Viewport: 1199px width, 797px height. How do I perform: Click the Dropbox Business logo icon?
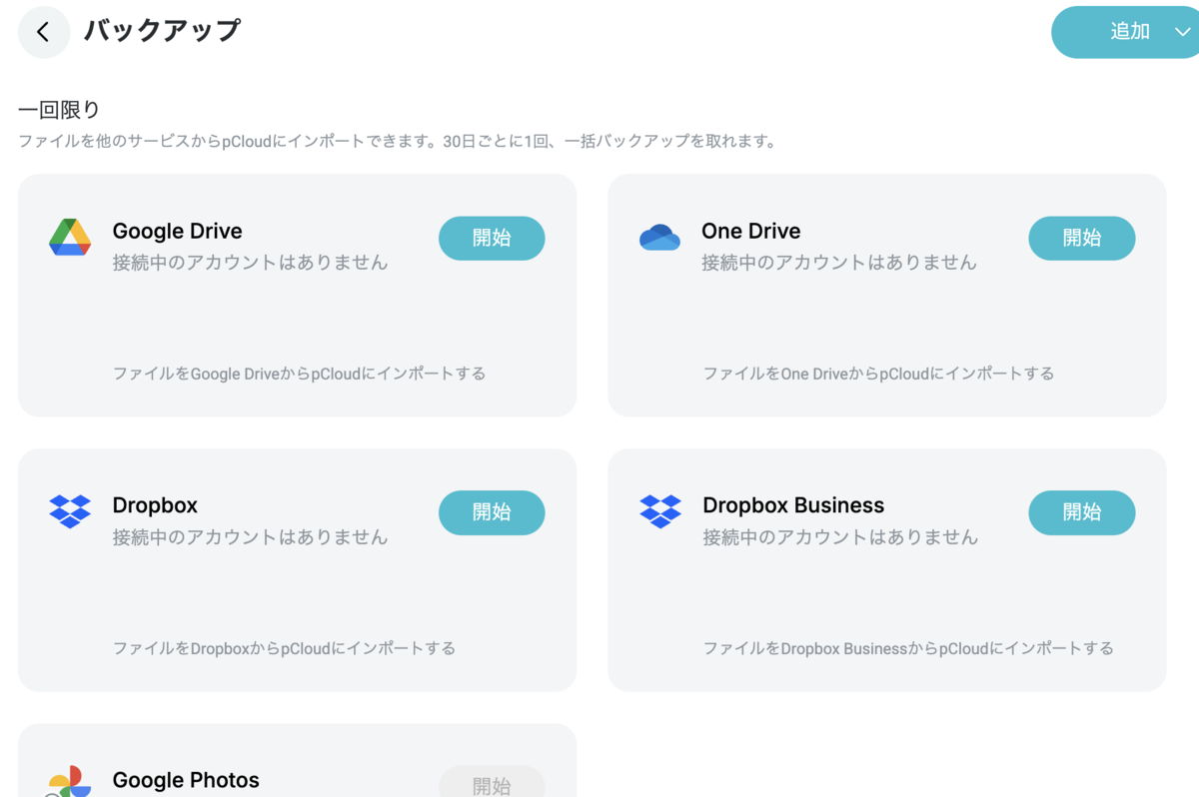tap(660, 510)
